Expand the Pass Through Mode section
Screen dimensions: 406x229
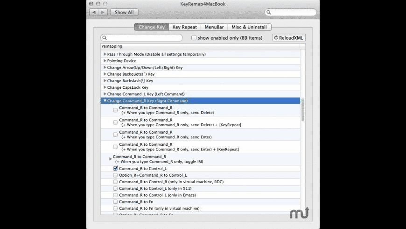pyautogui.click(x=105, y=54)
